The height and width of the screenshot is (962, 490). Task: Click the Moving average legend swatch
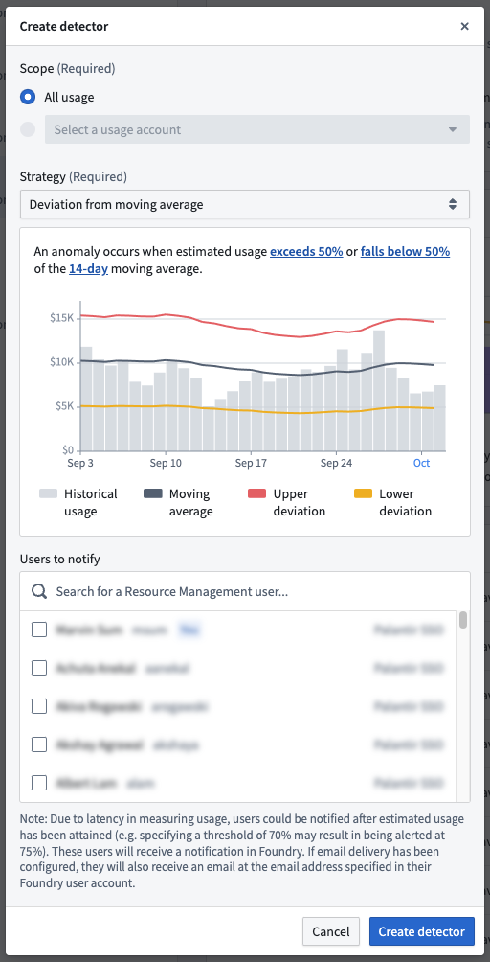[152, 493]
